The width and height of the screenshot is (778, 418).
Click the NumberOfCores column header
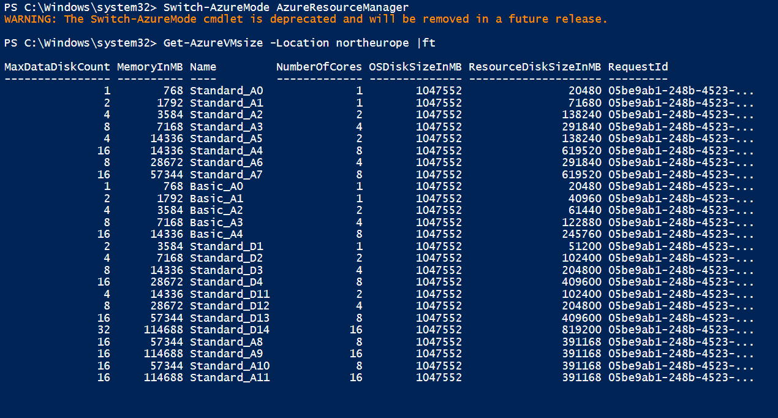coord(319,67)
